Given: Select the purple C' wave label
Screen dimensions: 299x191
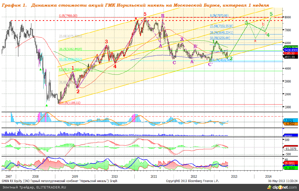Looking at the screenshot, I should tap(210, 64).
